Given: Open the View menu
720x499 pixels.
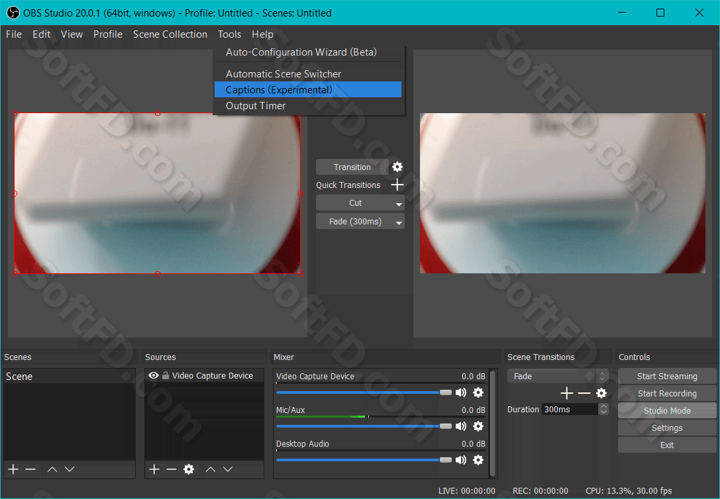Looking at the screenshot, I should pos(72,34).
